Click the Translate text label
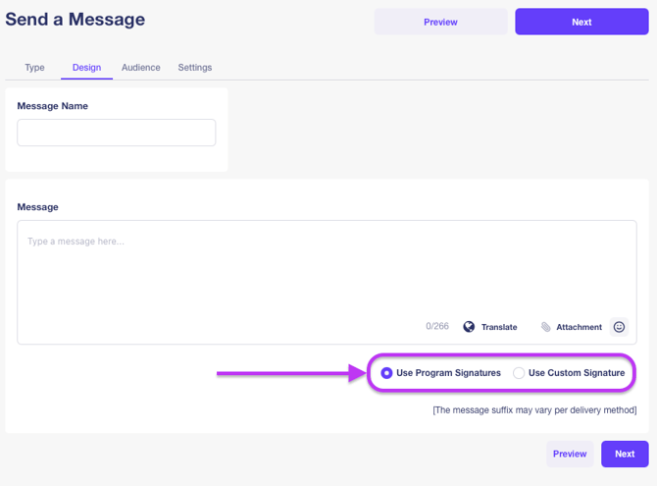This screenshot has height=486, width=657. tap(499, 327)
